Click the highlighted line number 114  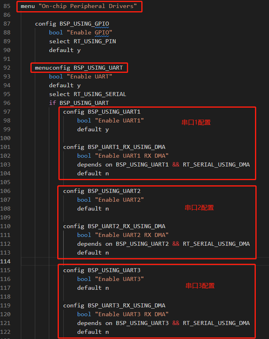[6, 262]
